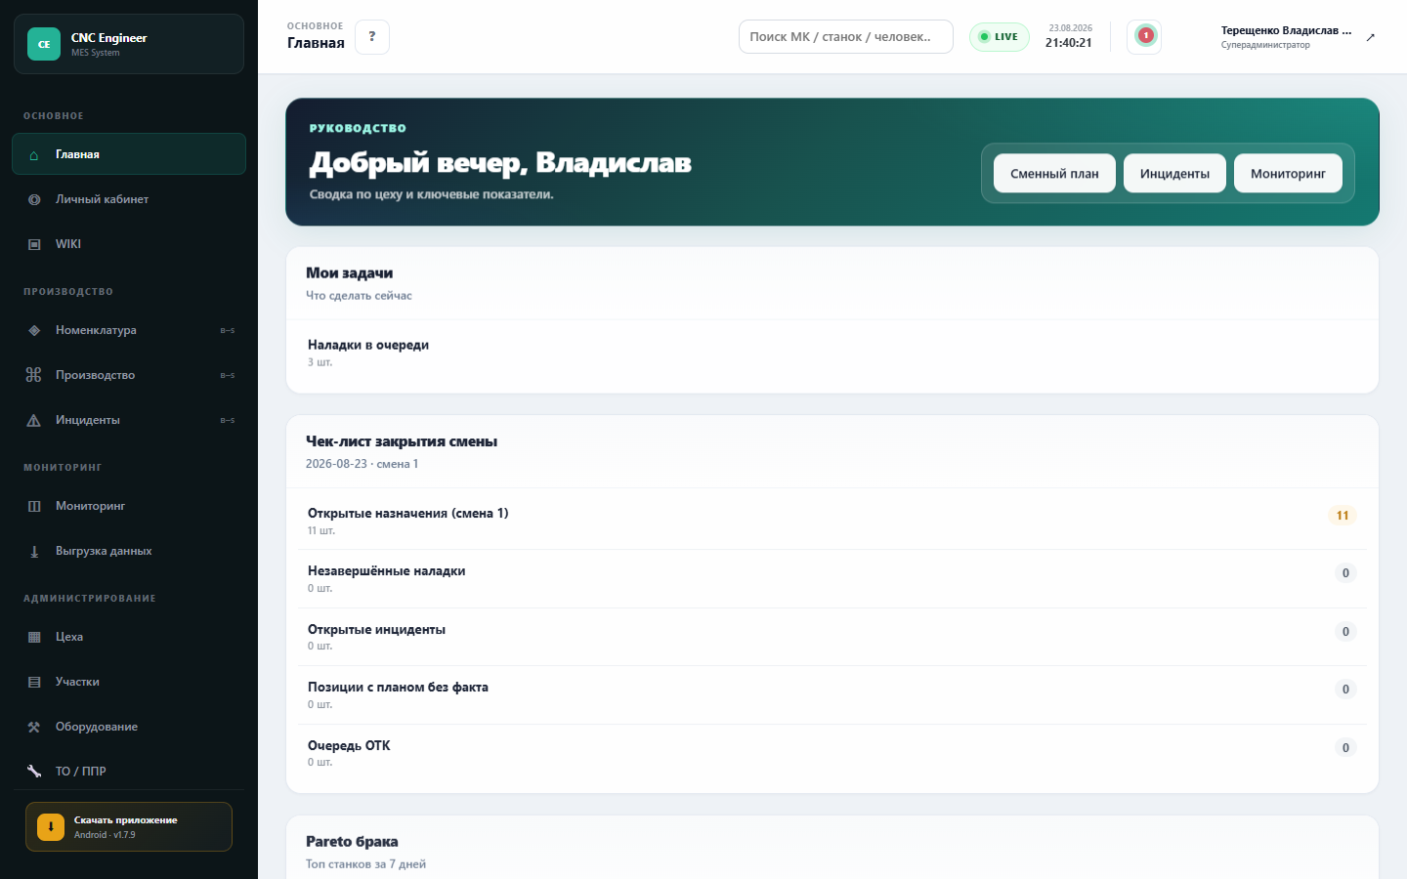Click the Цеха grid icon
1407x879 pixels.
[x=34, y=638]
